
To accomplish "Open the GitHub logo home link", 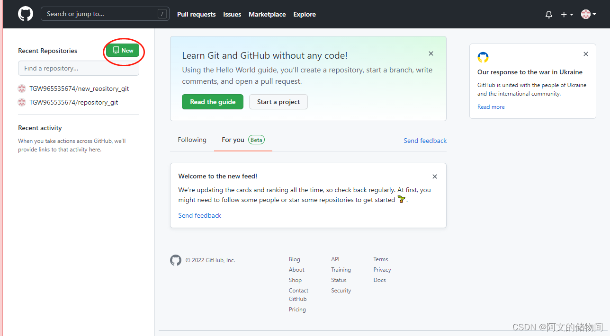I will pos(26,14).
